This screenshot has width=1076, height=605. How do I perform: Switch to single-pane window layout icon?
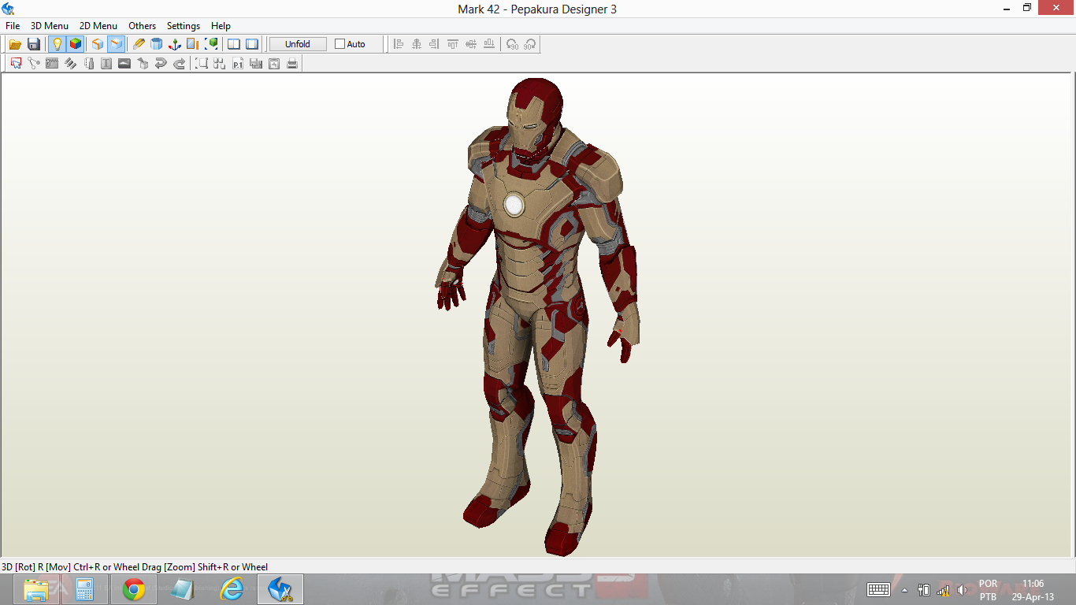tap(252, 44)
